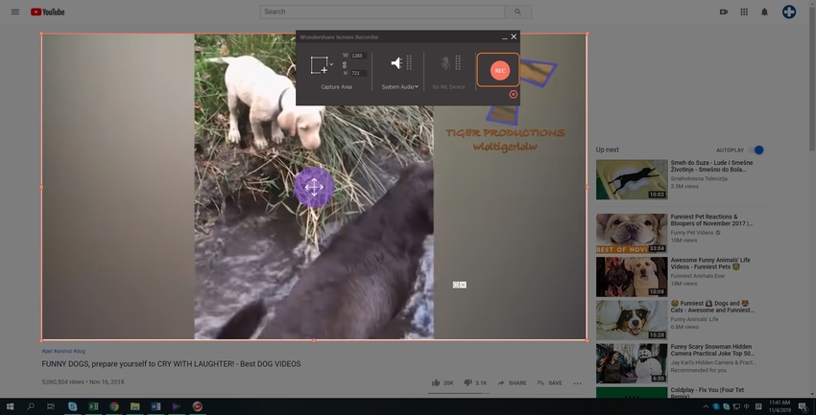Click the #dog hashtag link
Viewport: 816px width, 415px height.
(x=79, y=351)
